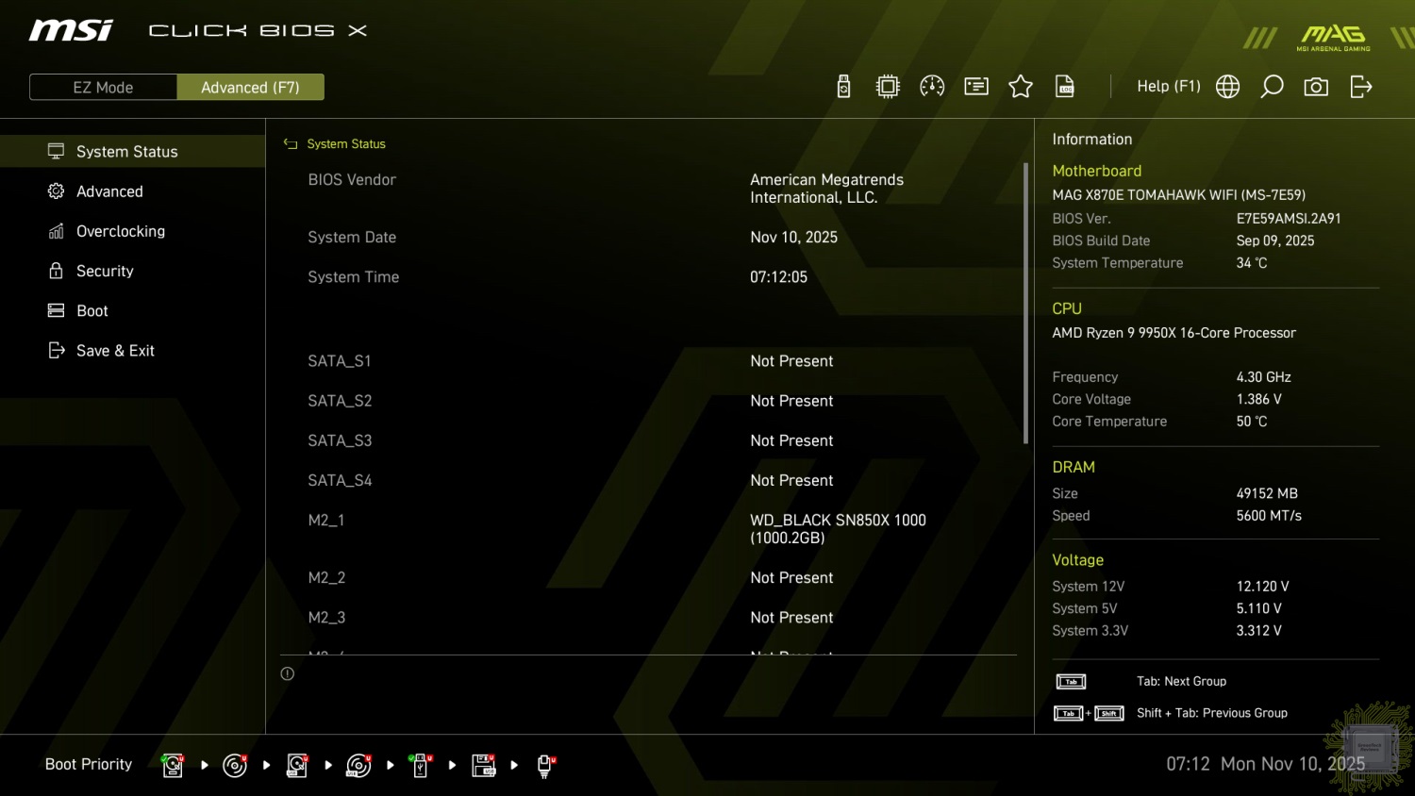Select Advanced (F7) mode

tap(250, 88)
